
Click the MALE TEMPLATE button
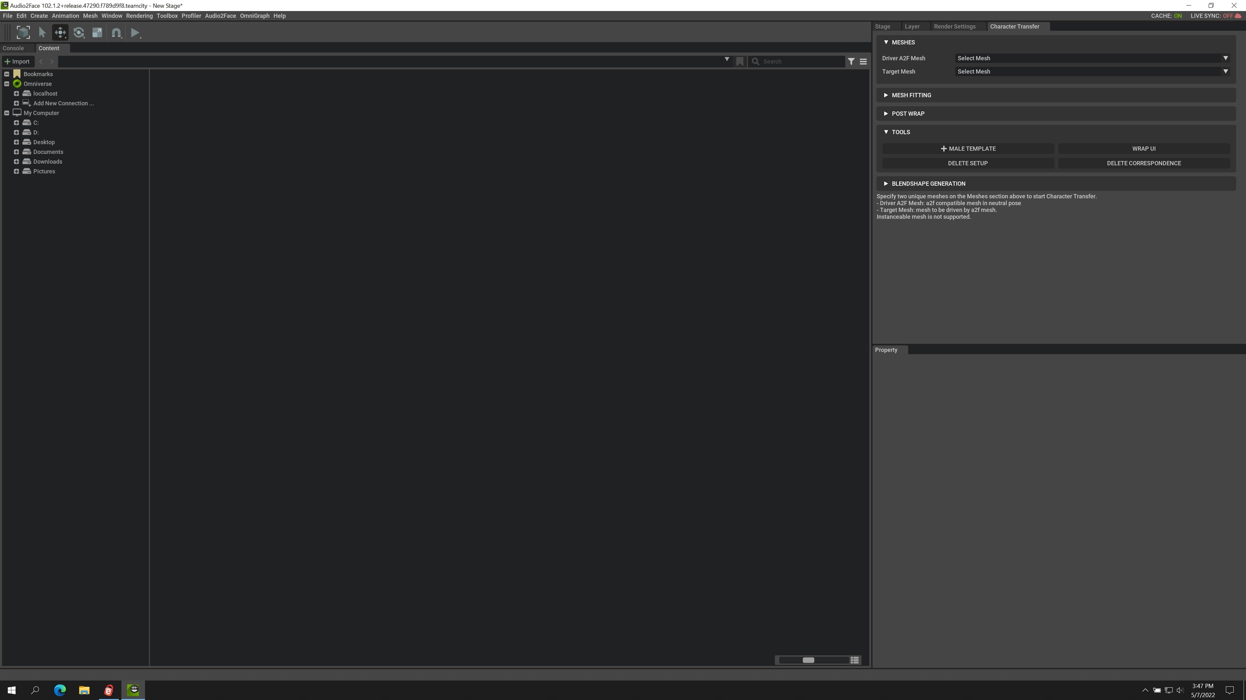(x=968, y=149)
